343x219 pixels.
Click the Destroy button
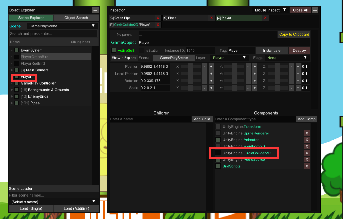299,50
